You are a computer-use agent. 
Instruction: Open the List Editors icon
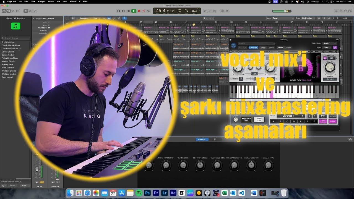click(337, 11)
